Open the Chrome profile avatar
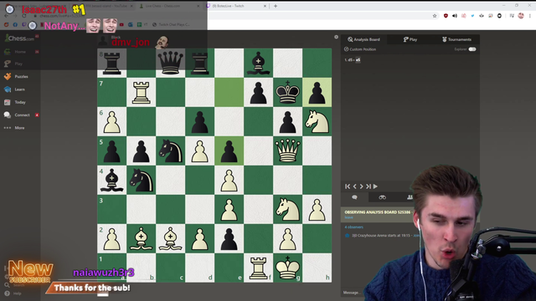536x301 pixels. pos(521,16)
